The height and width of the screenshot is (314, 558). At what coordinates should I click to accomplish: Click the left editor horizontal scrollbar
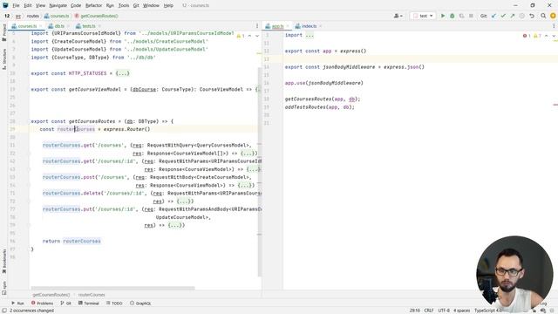coord(112,288)
